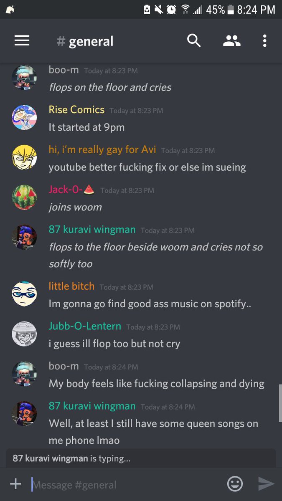This screenshot has width=282, height=501.
Task: Select the message about queen songs
Action: 153,432
